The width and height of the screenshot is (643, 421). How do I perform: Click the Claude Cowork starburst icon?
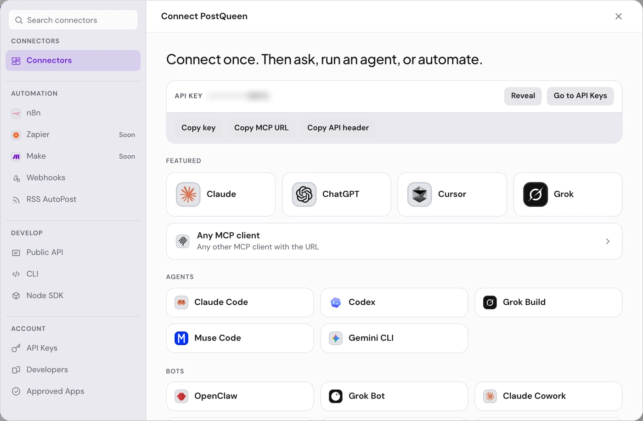(490, 396)
